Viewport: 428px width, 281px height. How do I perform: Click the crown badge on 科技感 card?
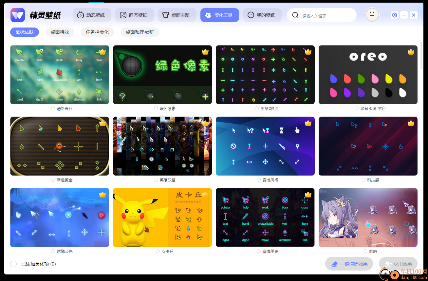(411, 123)
